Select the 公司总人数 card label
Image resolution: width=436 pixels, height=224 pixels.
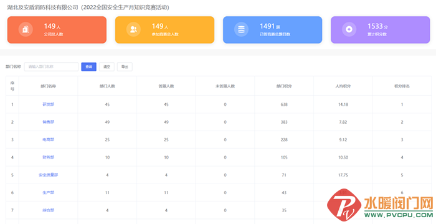click(54, 34)
